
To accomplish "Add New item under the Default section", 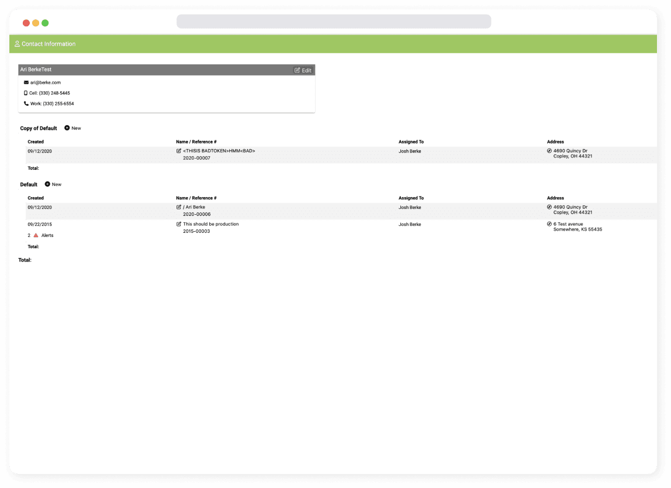I will click(x=53, y=184).
